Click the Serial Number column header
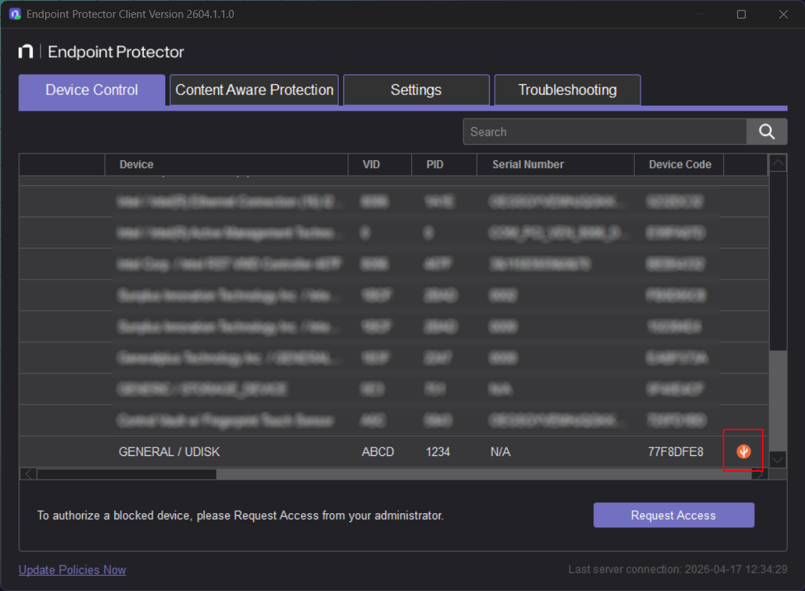The image size is (805, 591). coord(528,164)
